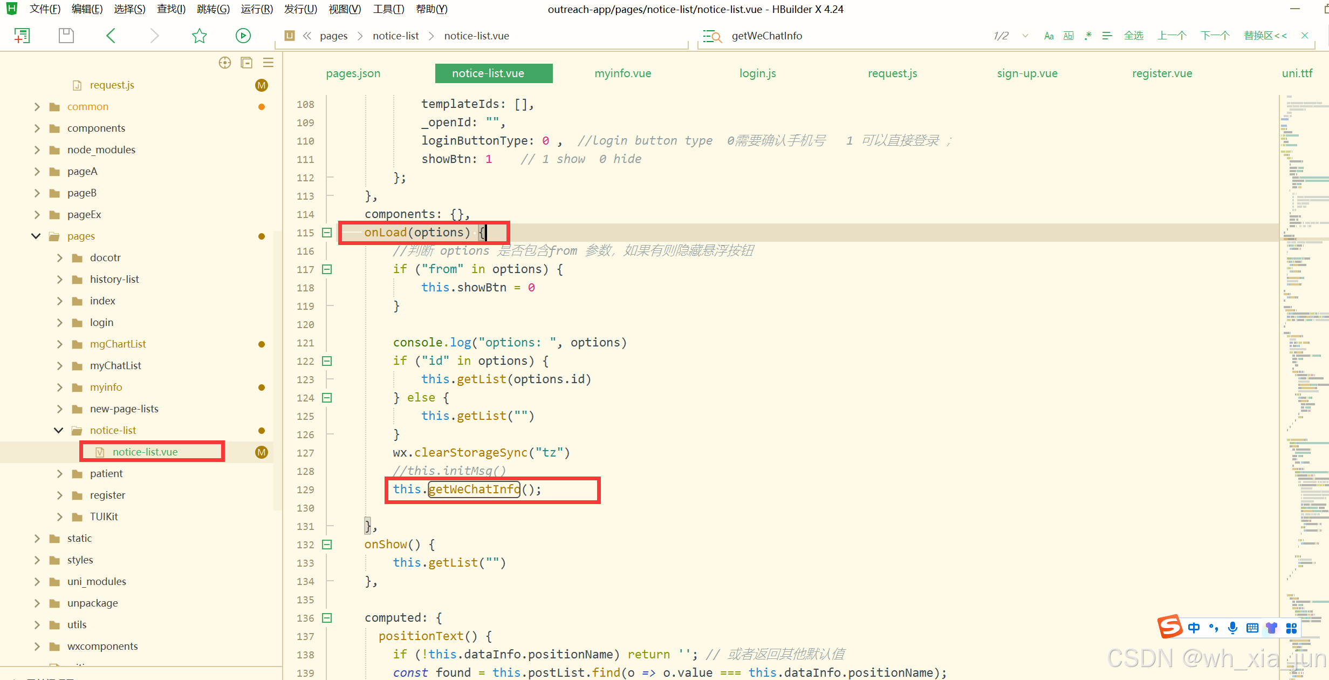Toggle case-sensitive Aa search option
Viewport: 1329px width, 680px height.
coord(1049,36)
